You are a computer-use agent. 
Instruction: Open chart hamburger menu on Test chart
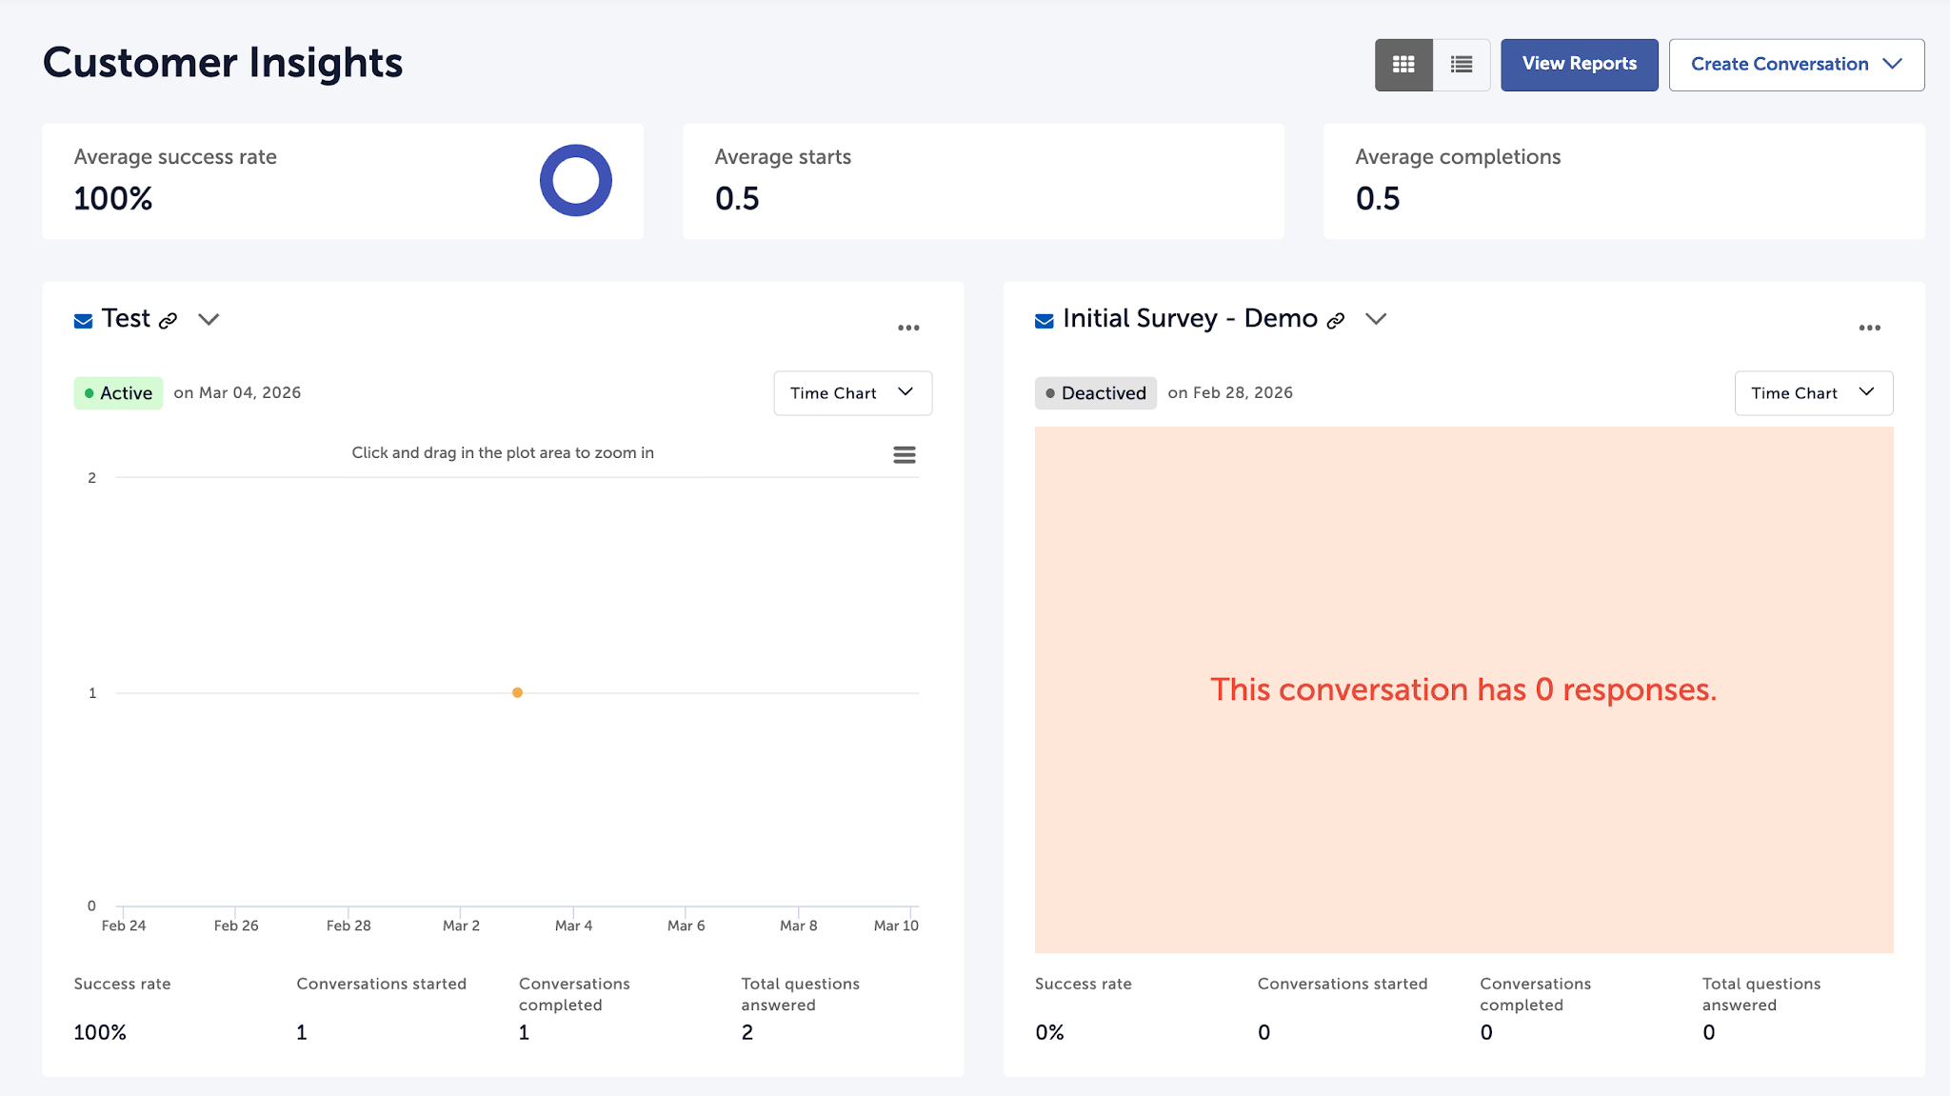(905, 455)
